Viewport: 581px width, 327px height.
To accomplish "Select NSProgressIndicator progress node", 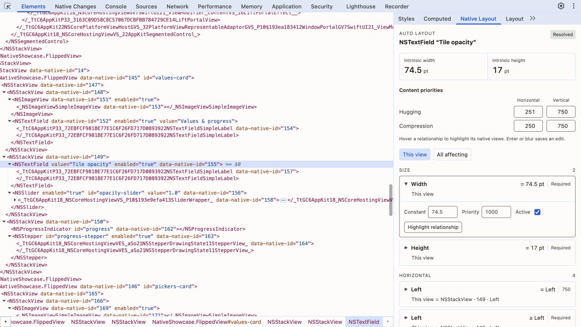I will (128, 229).
